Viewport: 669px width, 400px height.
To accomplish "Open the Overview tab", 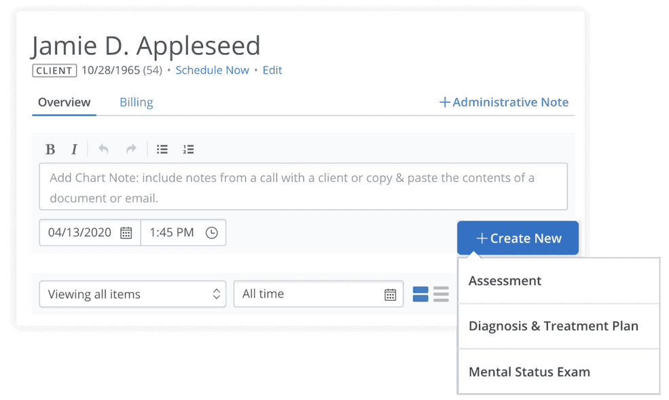I will (64, 103).
